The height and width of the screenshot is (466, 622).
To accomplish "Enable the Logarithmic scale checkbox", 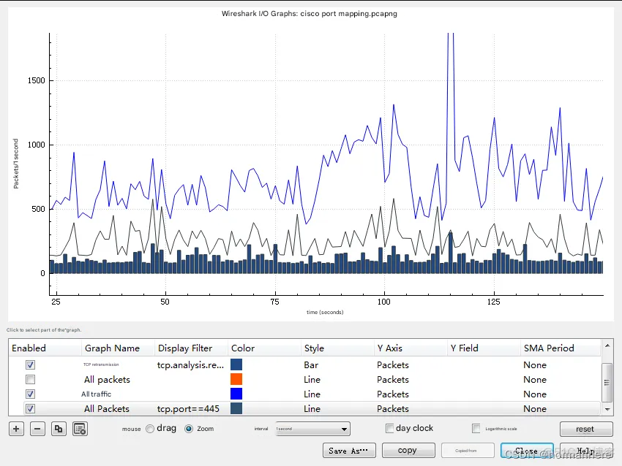I will [x=476, y=429].
